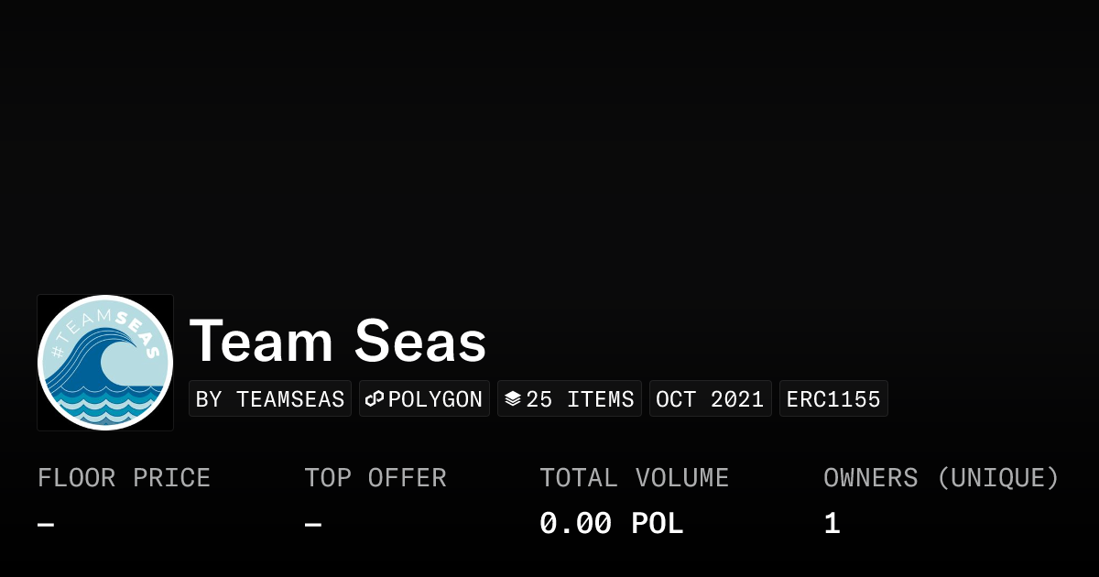The height and width of the screenshot is (577, 1099).
Task: Click the 0.00 POL volume value
Action: click(x=611, y=524)
